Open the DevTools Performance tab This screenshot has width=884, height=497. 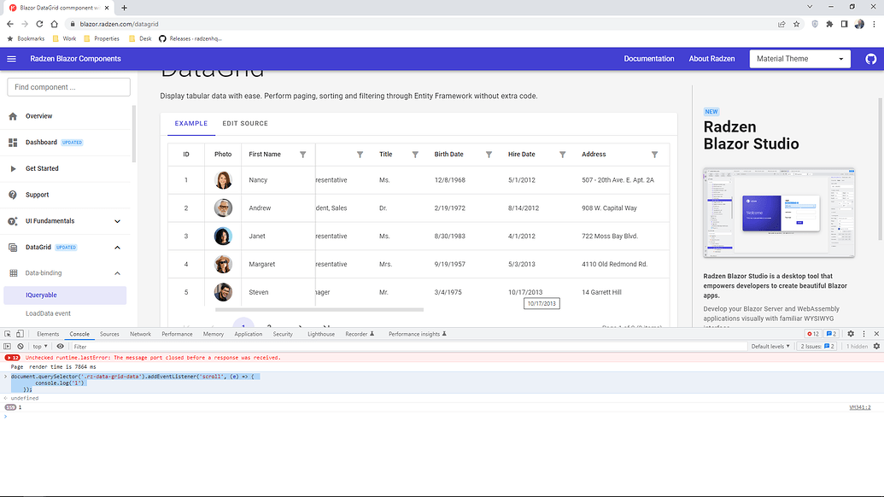coord(177,334)
